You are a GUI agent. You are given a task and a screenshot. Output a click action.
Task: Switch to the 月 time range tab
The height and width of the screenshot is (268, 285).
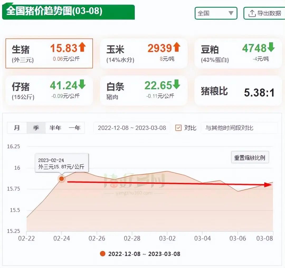[17, 128]
